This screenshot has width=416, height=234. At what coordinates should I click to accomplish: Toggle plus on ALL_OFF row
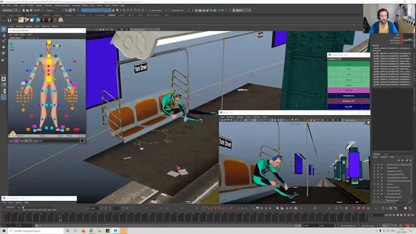(365, 107)
